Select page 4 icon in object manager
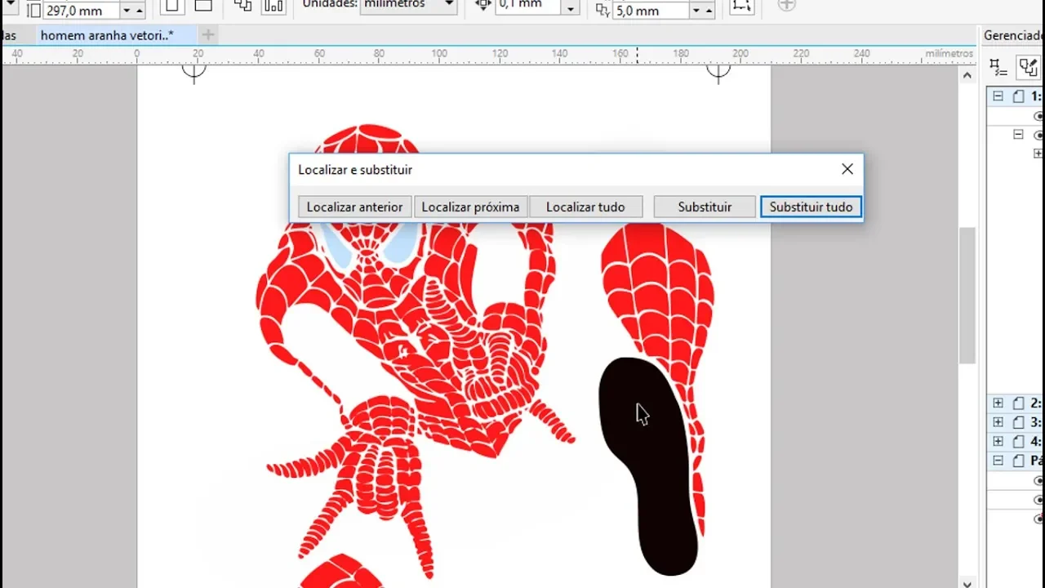This screenshot has height=588, width=1045. [1018, 441]
